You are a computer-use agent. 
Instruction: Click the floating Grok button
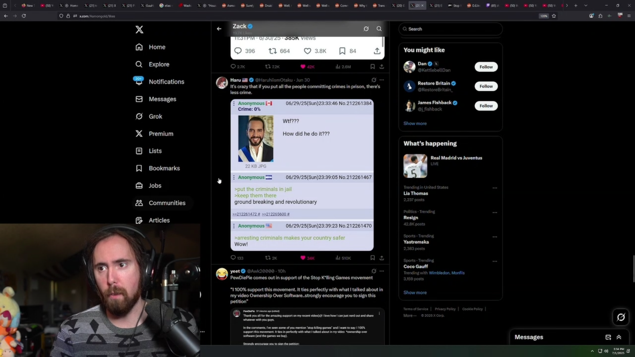point(620,317)
